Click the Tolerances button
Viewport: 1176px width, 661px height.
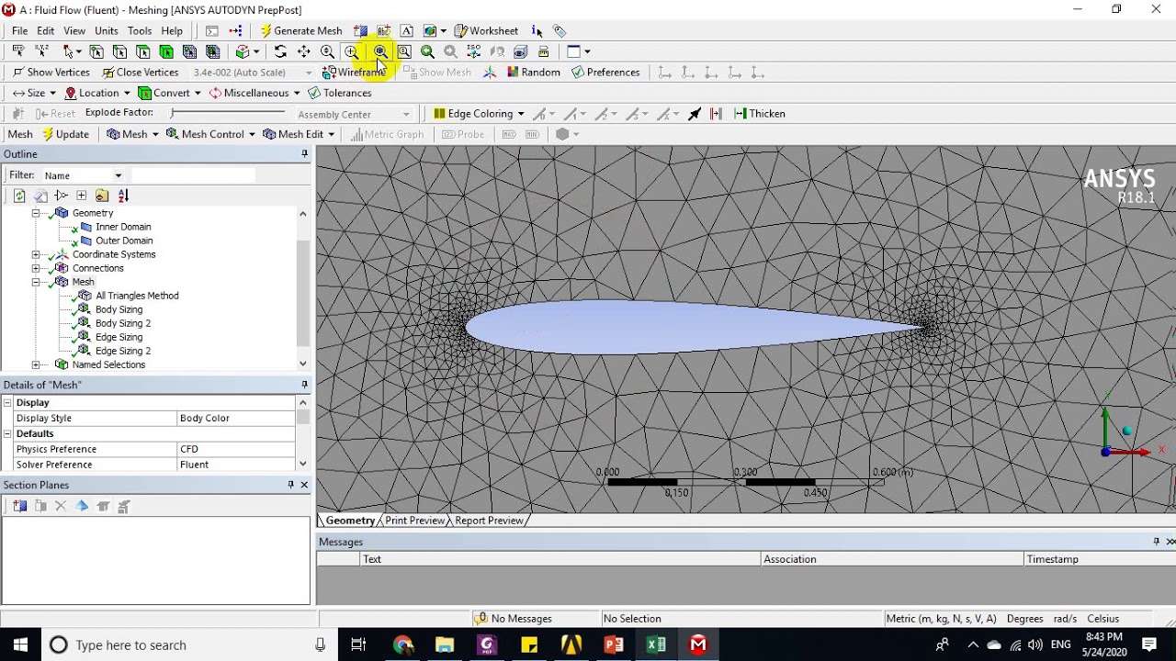pos(340,93)
